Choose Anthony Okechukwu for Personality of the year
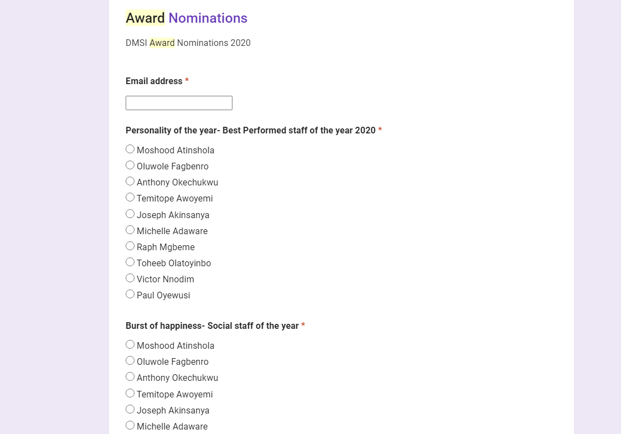621x434 pixels. [x=130, y=181]
